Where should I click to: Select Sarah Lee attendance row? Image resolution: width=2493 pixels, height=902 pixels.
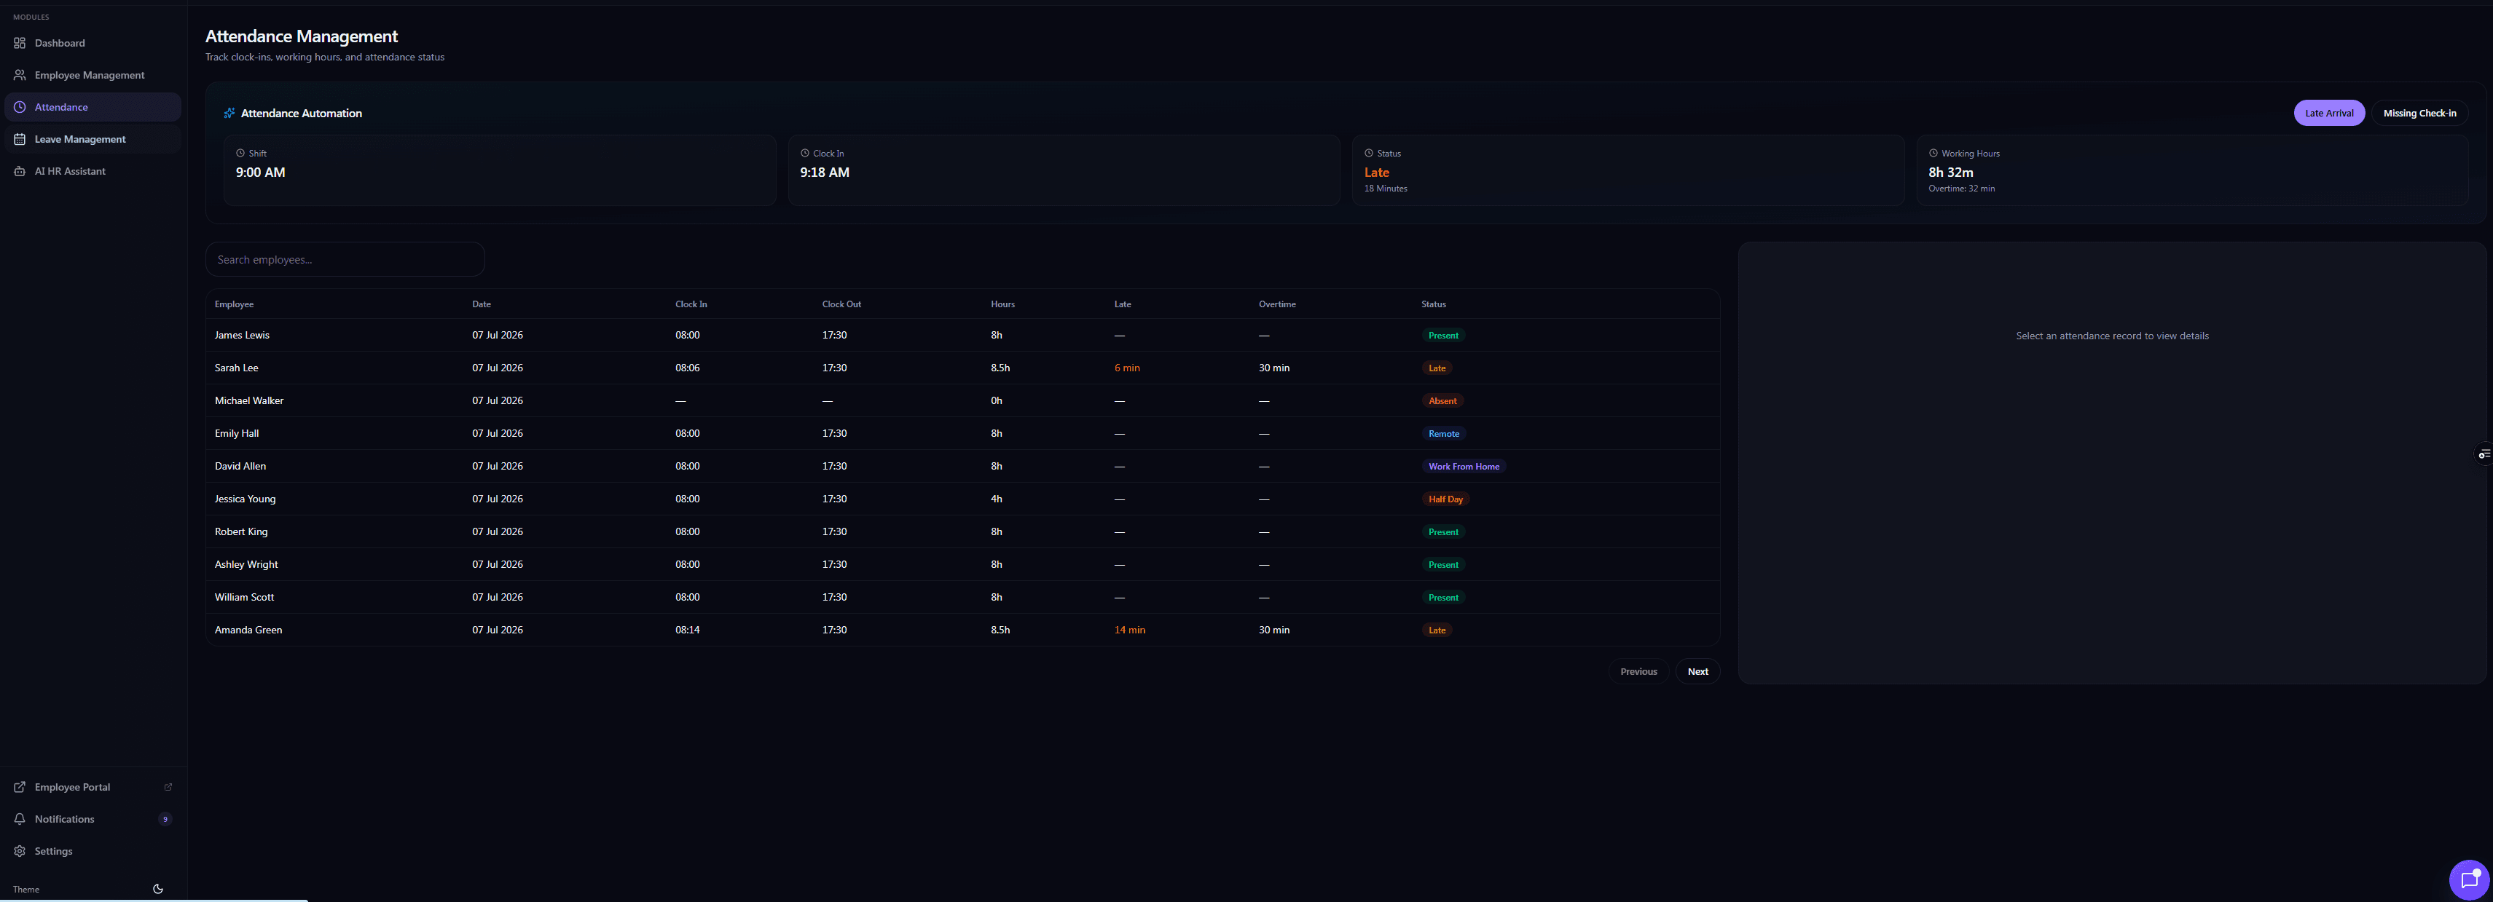click(x=962, y=368)
